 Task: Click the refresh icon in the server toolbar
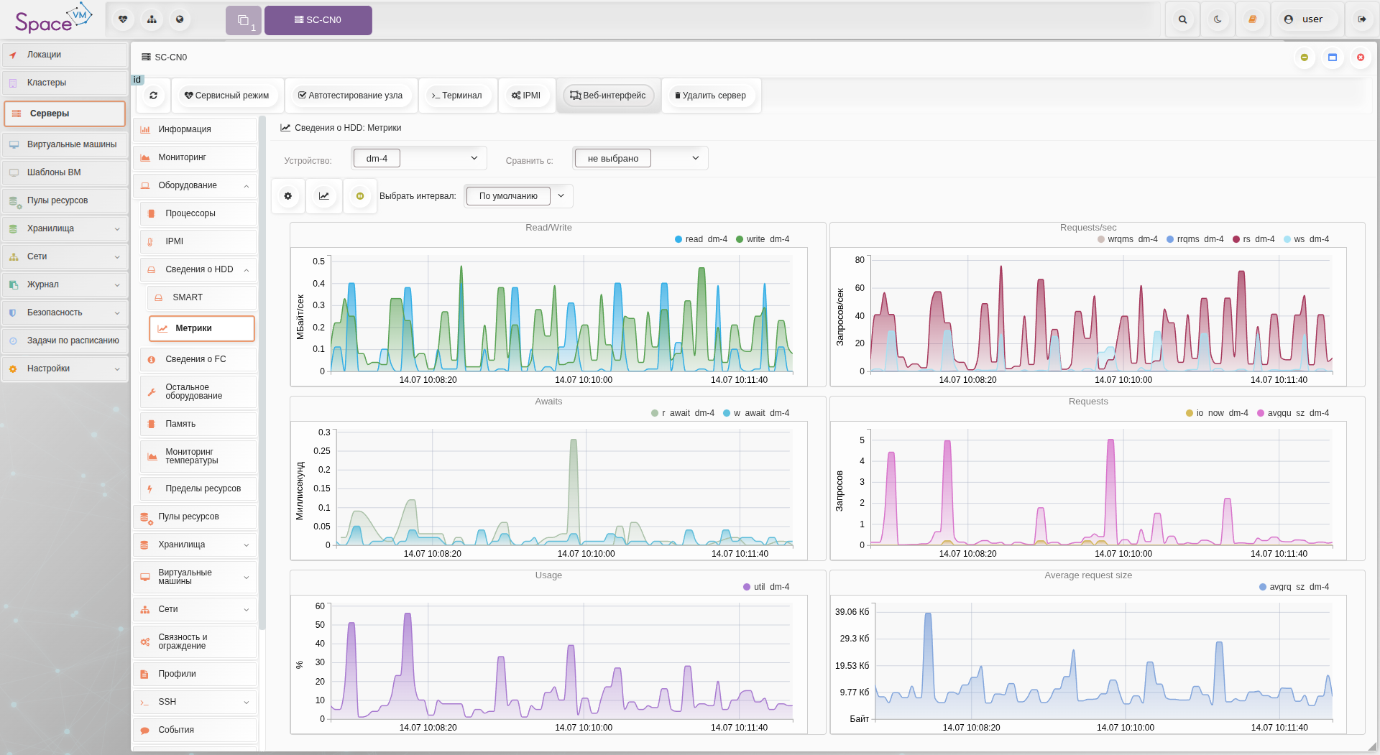click(153, 96)
